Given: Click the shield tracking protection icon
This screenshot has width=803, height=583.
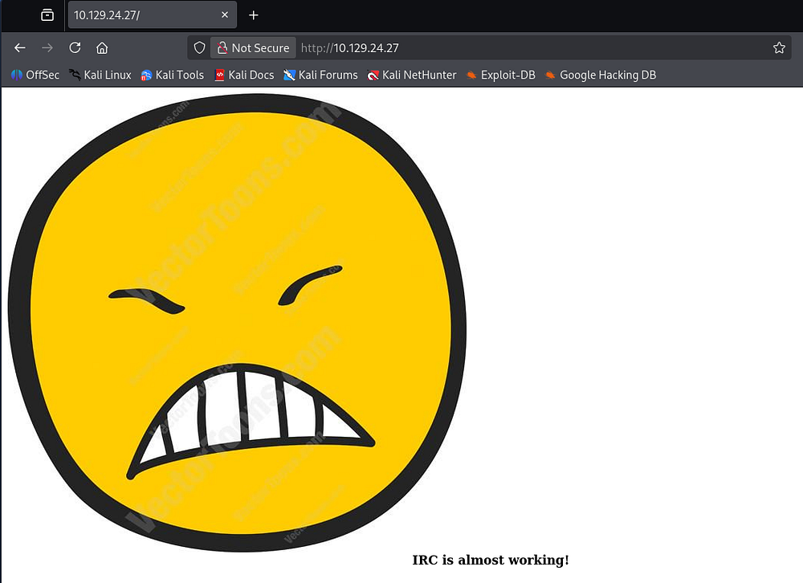Looking at the screenshot, I should (200, 48).
